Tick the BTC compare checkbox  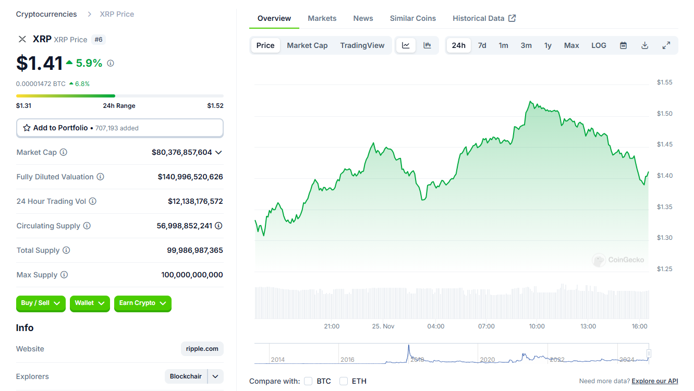coord(308,381)
